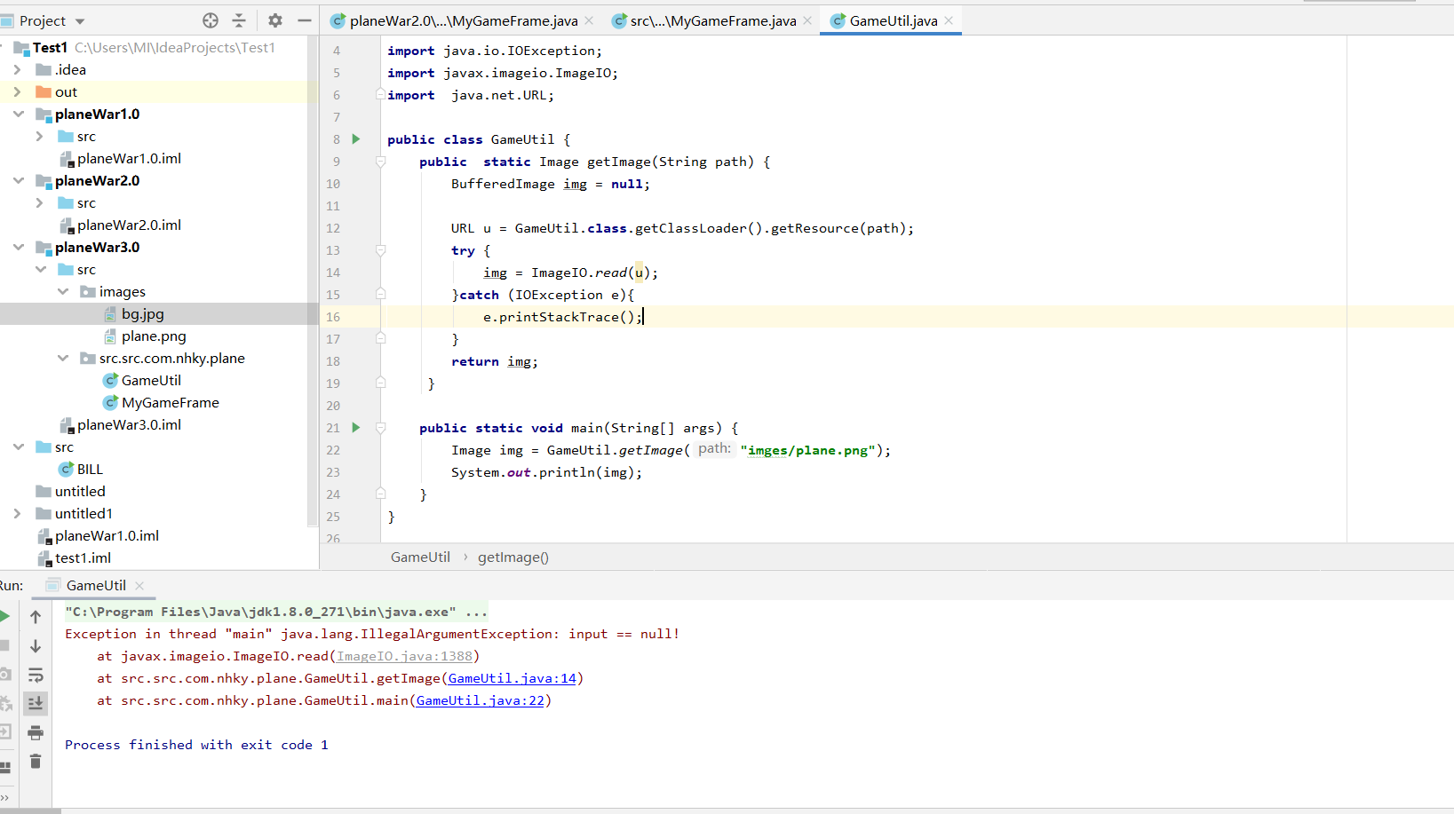Run main method from line 21 gutter
Image resolution: width=1454 pixels, height=814 pixels.
click(x=356, y=428)
